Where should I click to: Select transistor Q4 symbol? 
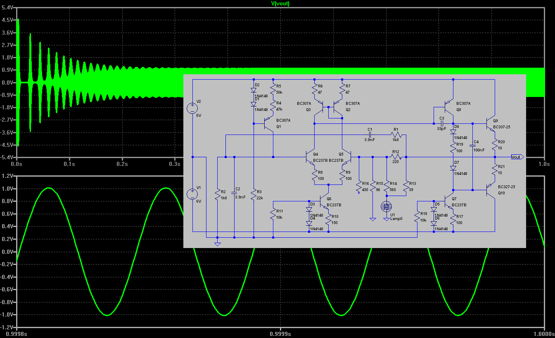tap(311, 157)
